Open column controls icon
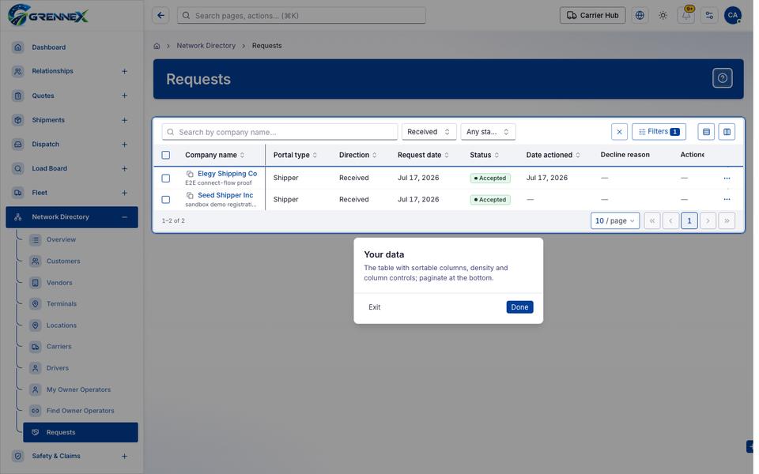The width and height of the screenshot is (759, 474). click(x=727, y=132)
